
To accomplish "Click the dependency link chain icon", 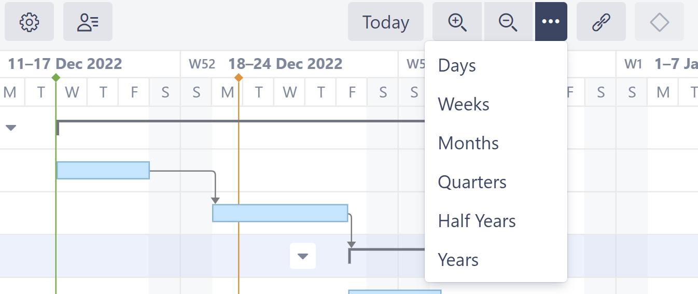I will point(601,22).
